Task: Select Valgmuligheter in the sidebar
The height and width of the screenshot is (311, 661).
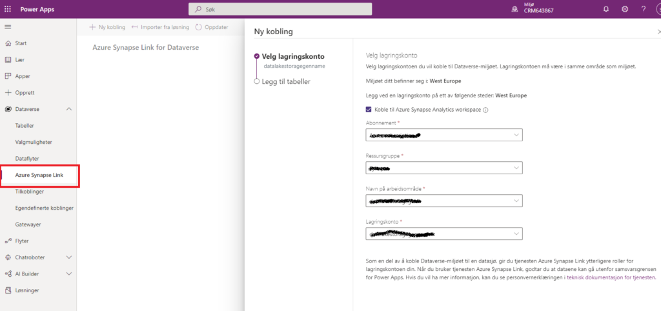Action: [34, 142]
